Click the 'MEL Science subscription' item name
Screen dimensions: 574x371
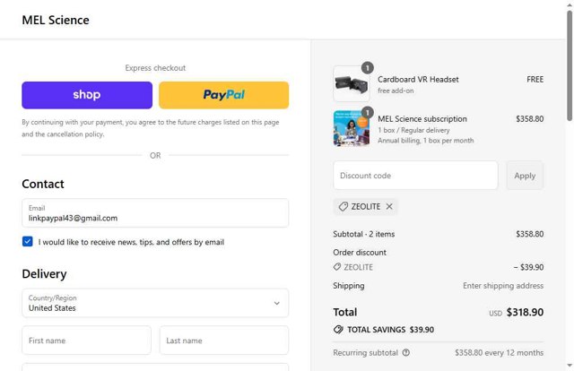click(422, 119)
